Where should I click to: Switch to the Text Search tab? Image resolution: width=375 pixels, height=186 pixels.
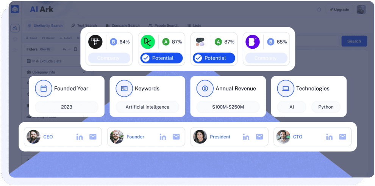tap(84, 26)
